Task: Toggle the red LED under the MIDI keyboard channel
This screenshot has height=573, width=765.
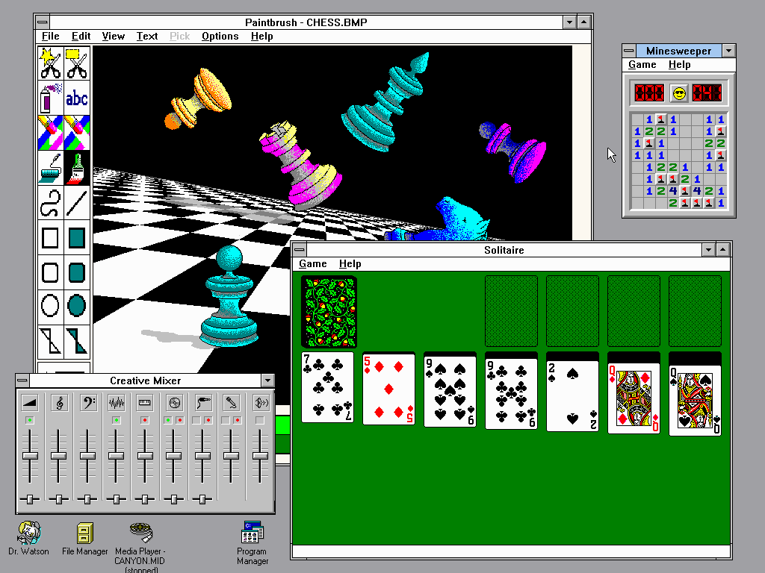Action: 145,420
